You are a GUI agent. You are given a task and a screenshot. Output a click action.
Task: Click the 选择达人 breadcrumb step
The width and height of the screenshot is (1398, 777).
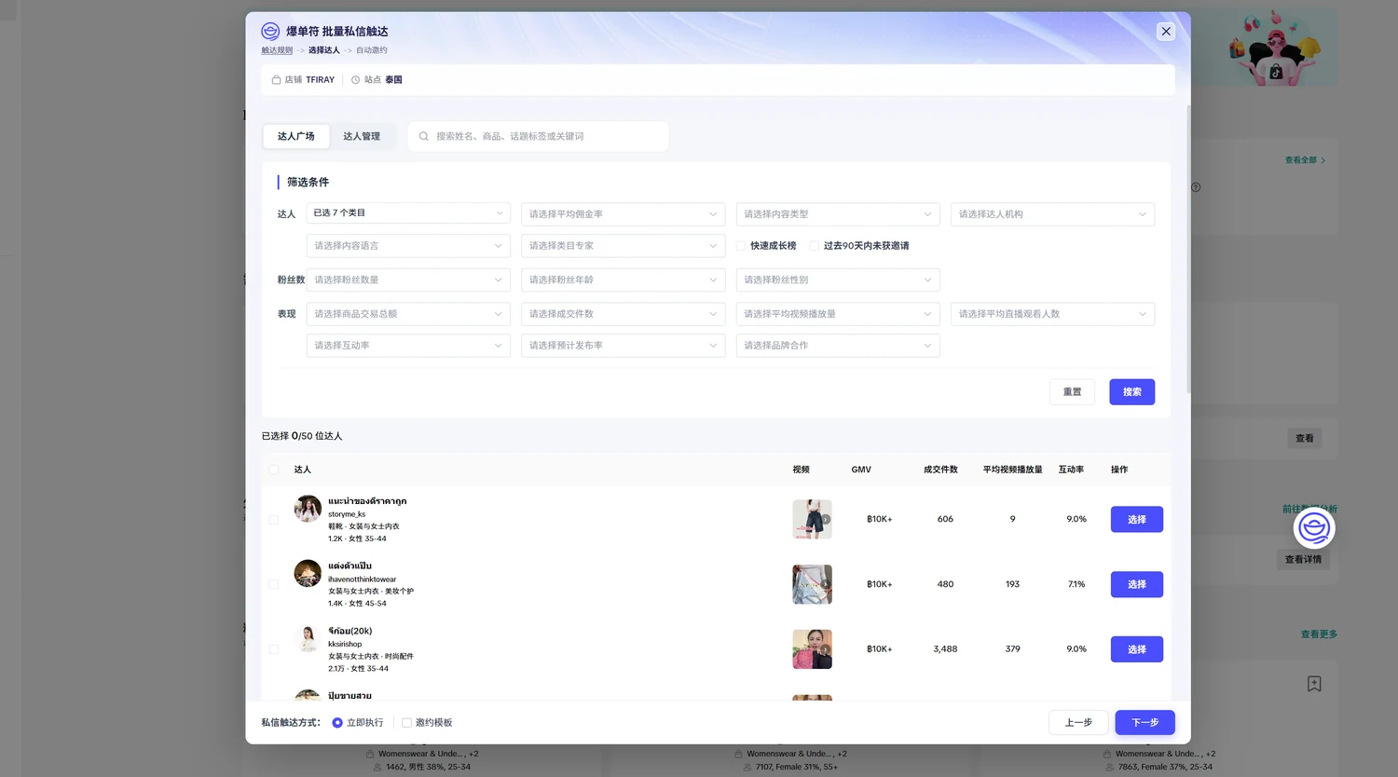pos(324,50)
